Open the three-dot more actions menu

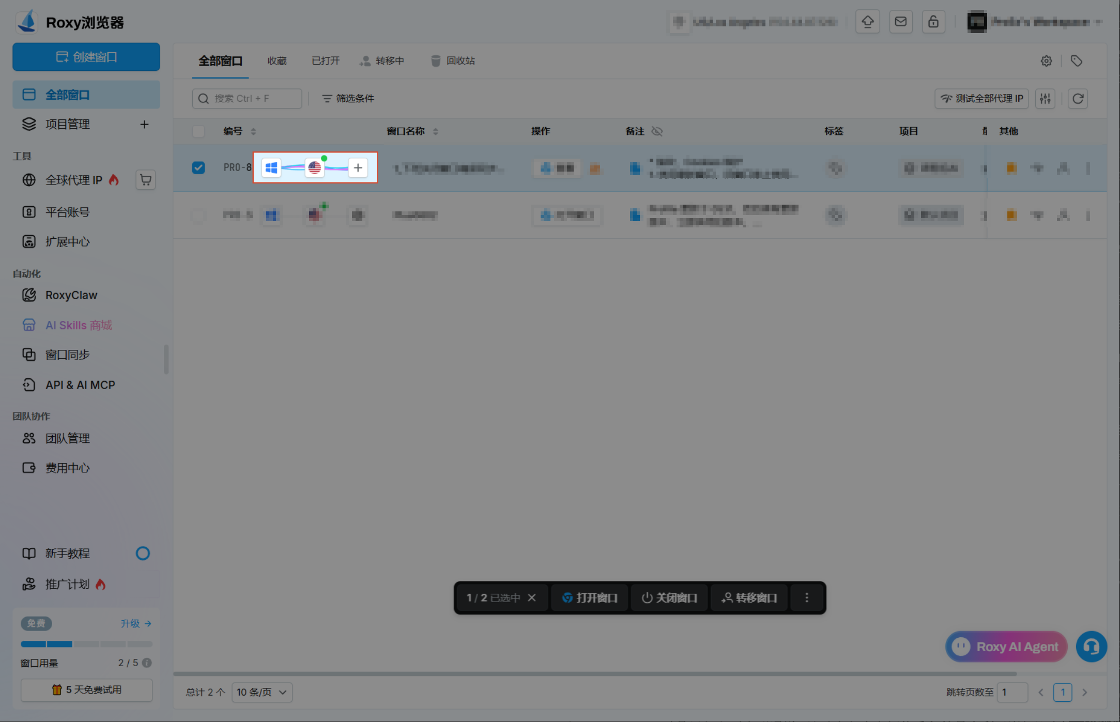click(x=807, y=597)
